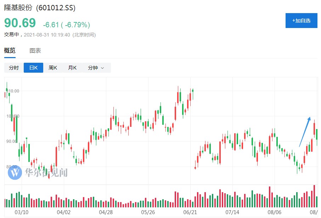Click the 110.00 price axis label
Viewport: 321px width, 218px height.
click(x=13, y=91)
